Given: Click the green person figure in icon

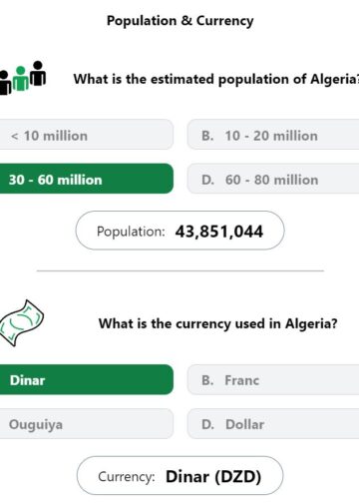Looking at the screenshot, I should coord(21,79).
